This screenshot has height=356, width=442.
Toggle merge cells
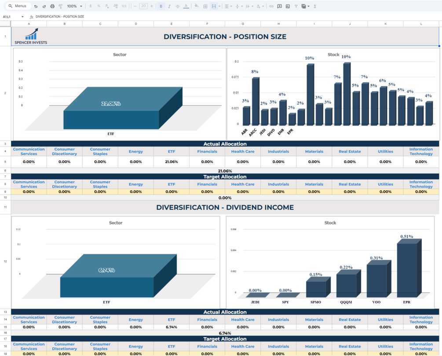pos(214,6)
